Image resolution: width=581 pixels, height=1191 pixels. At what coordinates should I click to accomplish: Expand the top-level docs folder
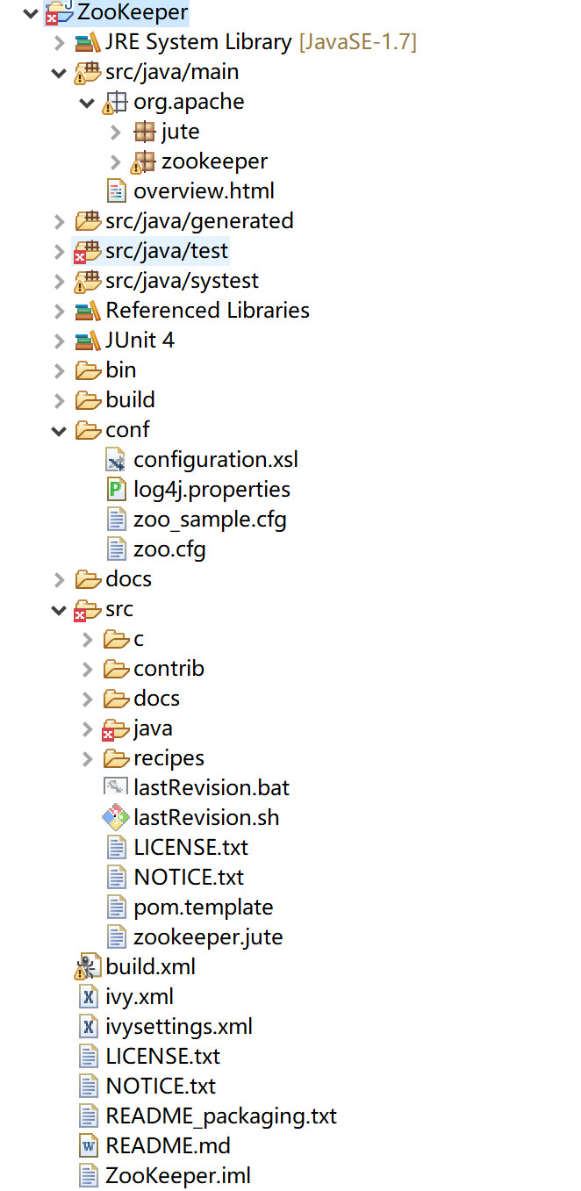(59, 579)
